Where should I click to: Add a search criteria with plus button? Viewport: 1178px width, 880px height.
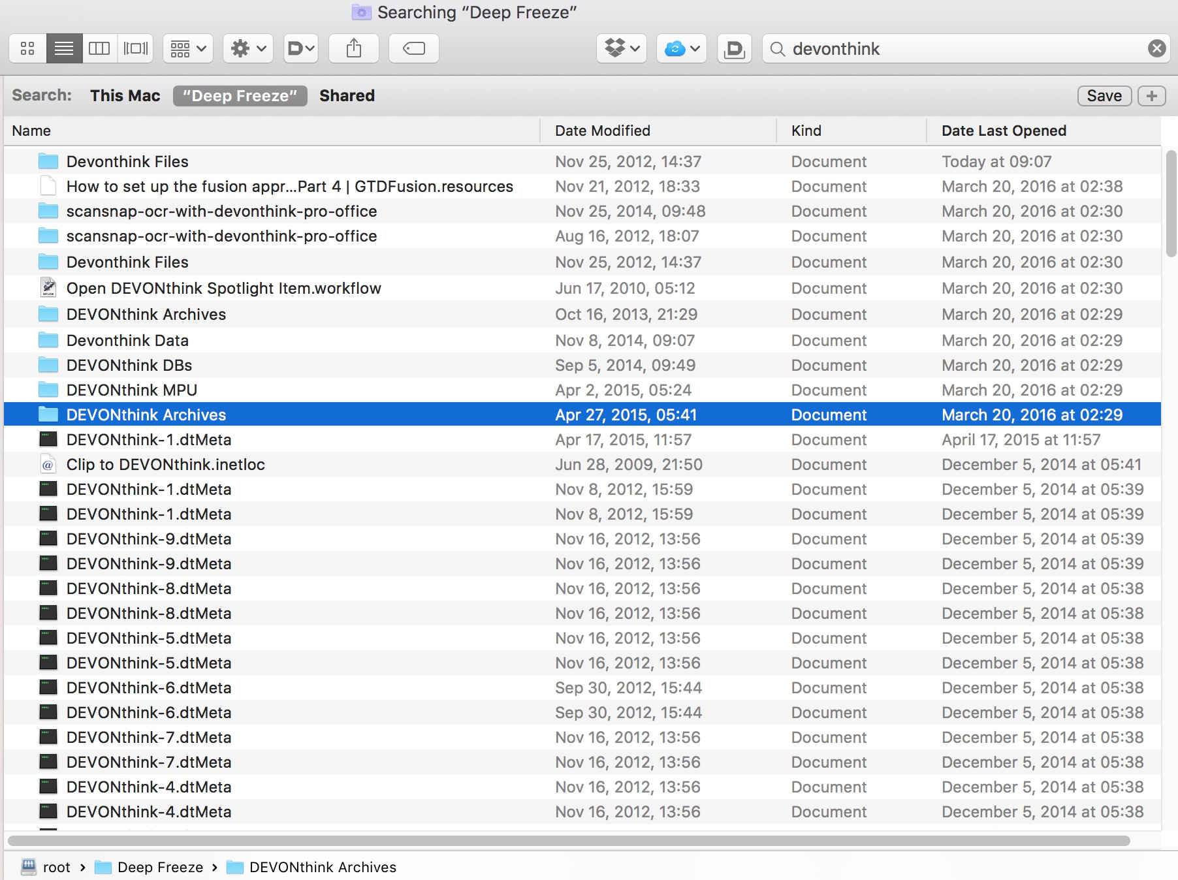1151,95
